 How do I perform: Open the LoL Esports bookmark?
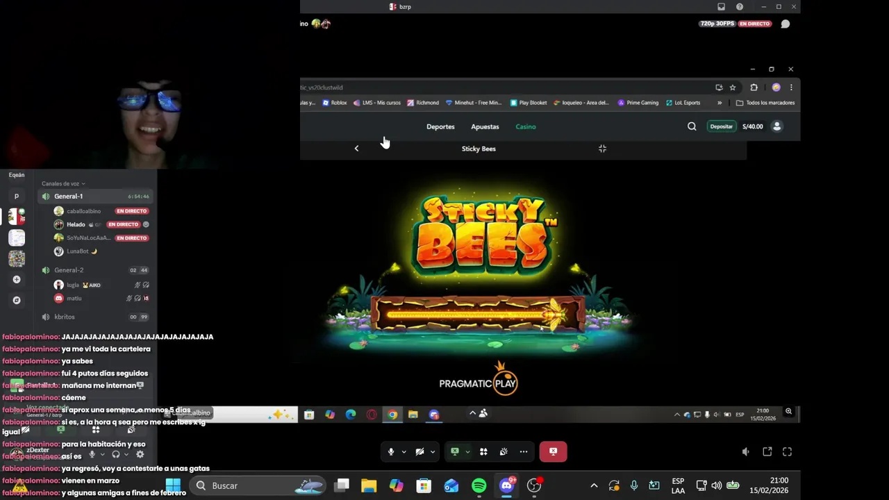click(x=683, y=103)
